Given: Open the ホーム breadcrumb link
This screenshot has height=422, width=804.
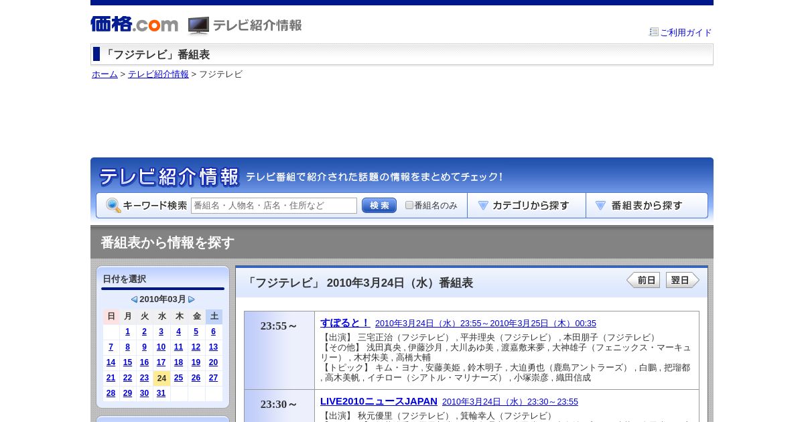Looking at the screenshot, I should (x=105, y=74).
